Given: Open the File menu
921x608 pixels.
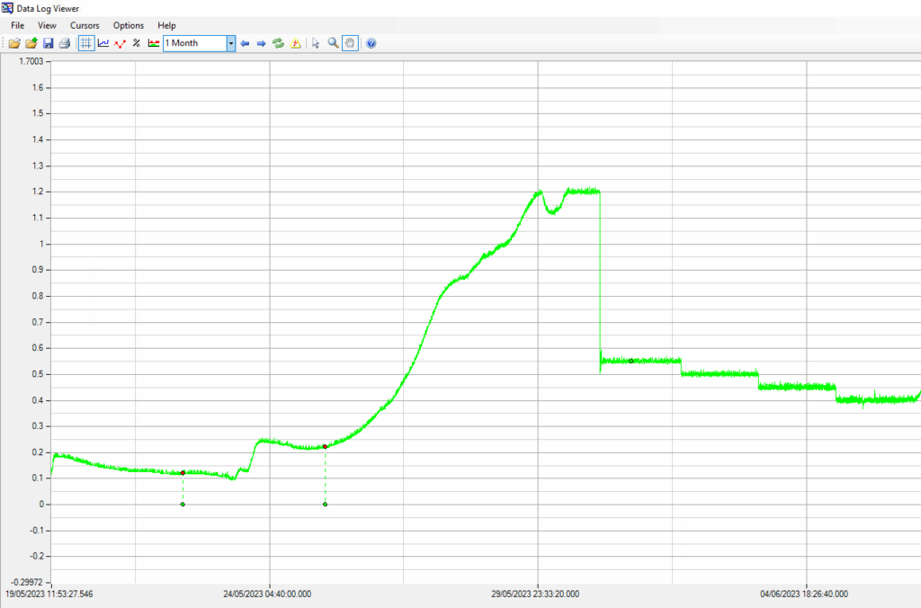Looking at the screenshot, I should [x=18, y=26].
